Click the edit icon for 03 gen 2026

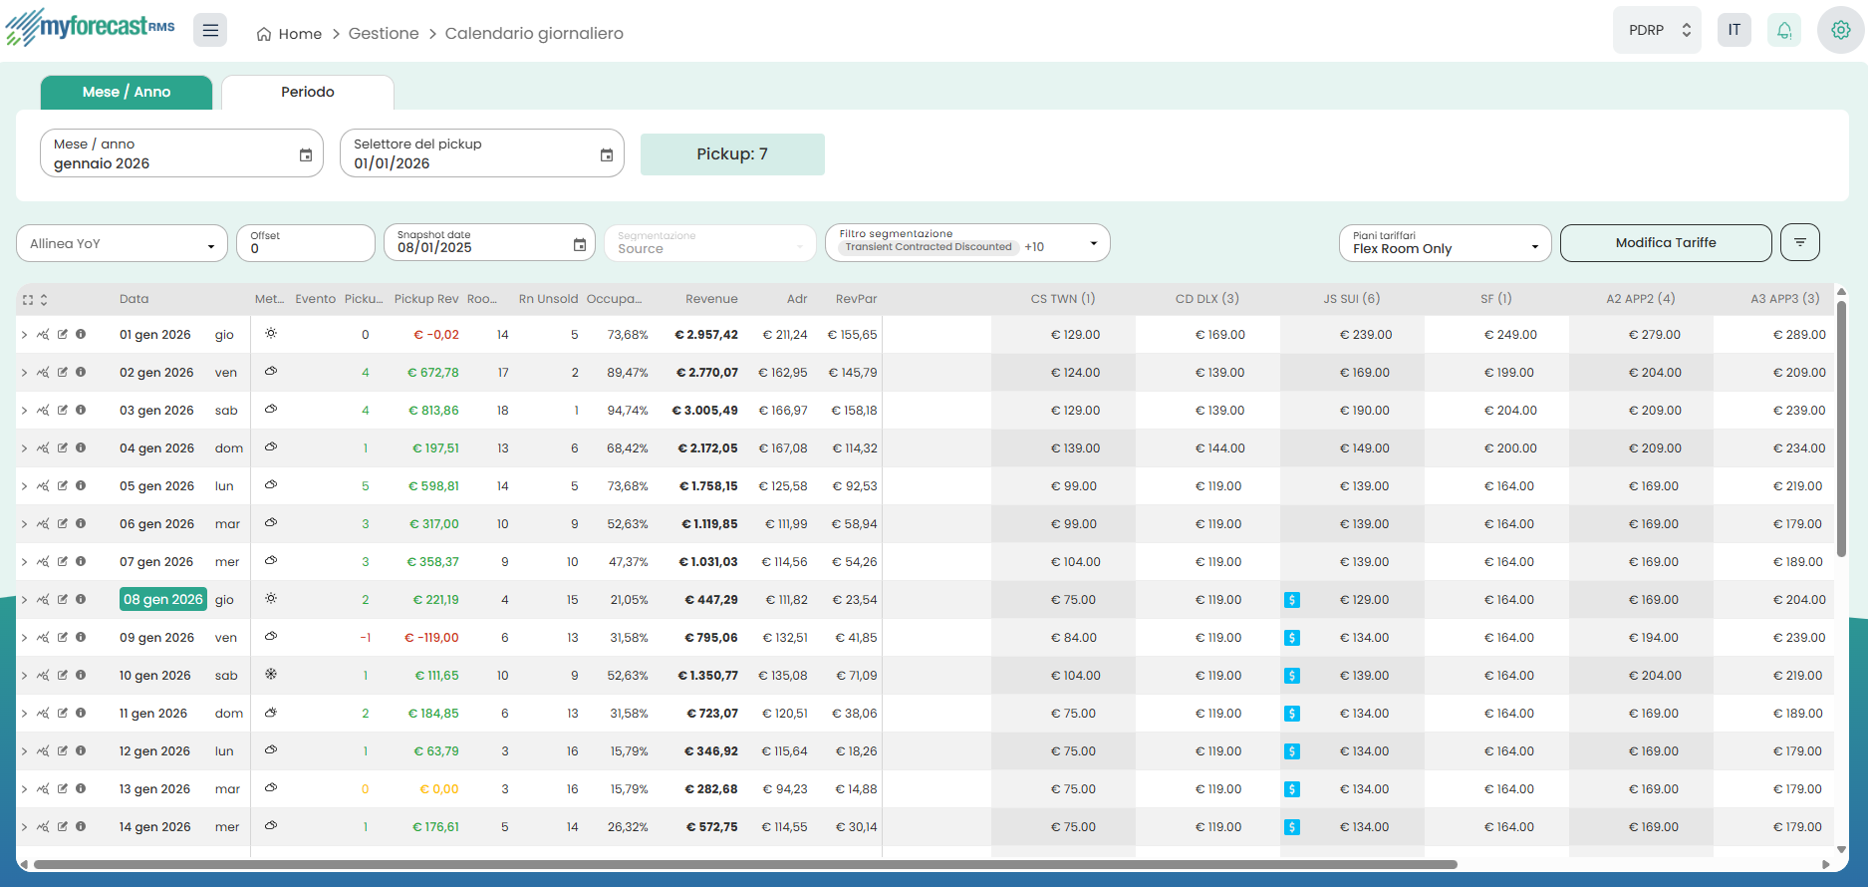click(63, 411)
